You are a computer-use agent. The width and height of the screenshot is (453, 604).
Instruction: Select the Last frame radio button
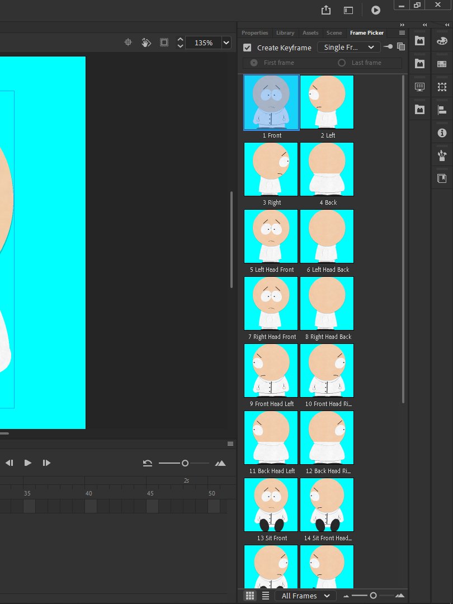[342, 63]
